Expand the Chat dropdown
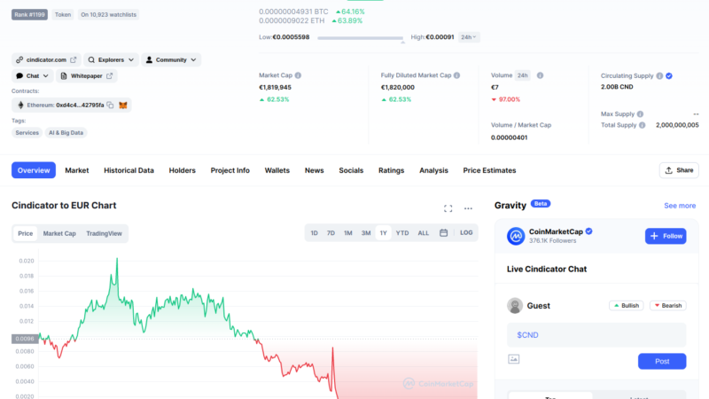 click(x=32, y=76)
